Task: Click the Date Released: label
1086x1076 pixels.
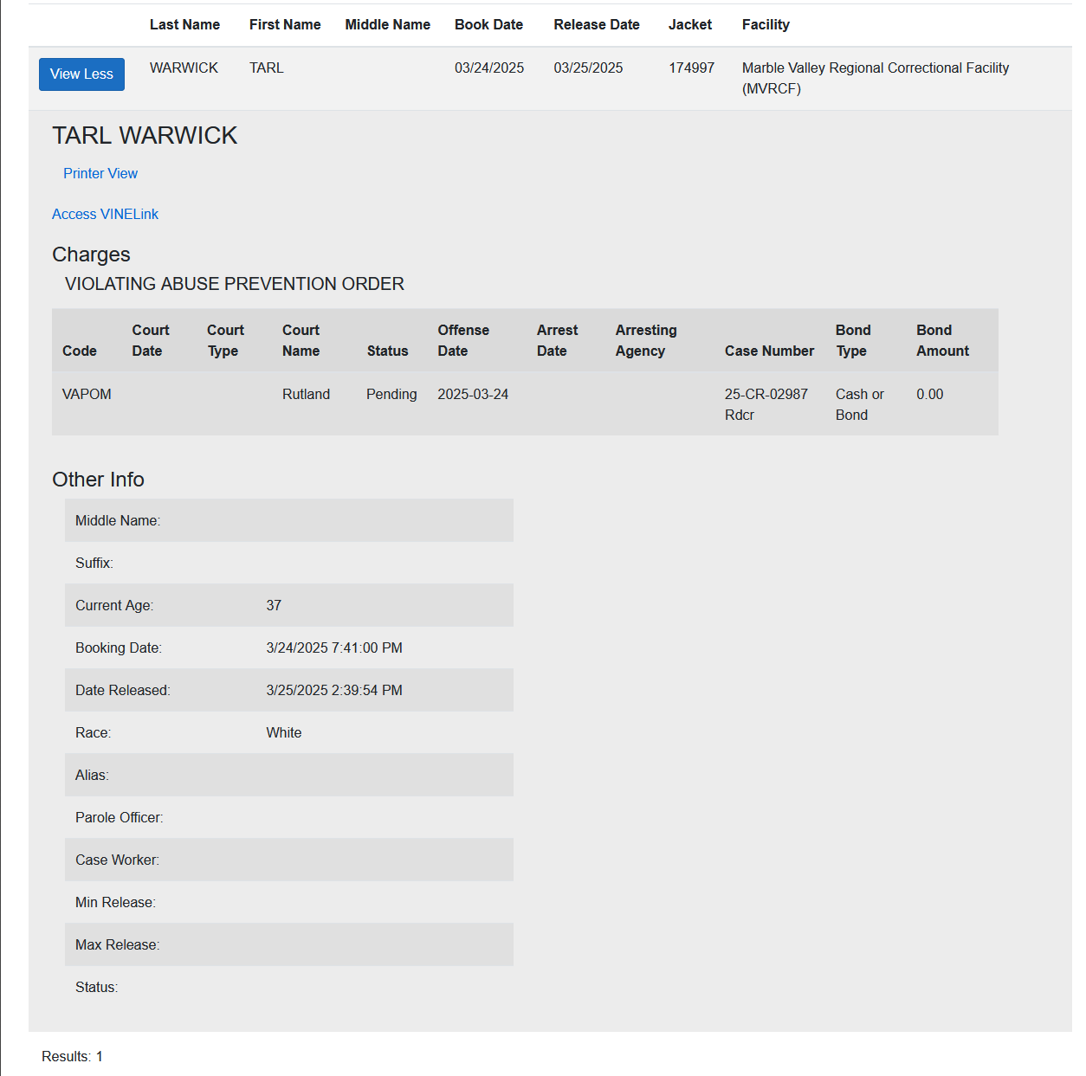Action: tap(123, 690)
